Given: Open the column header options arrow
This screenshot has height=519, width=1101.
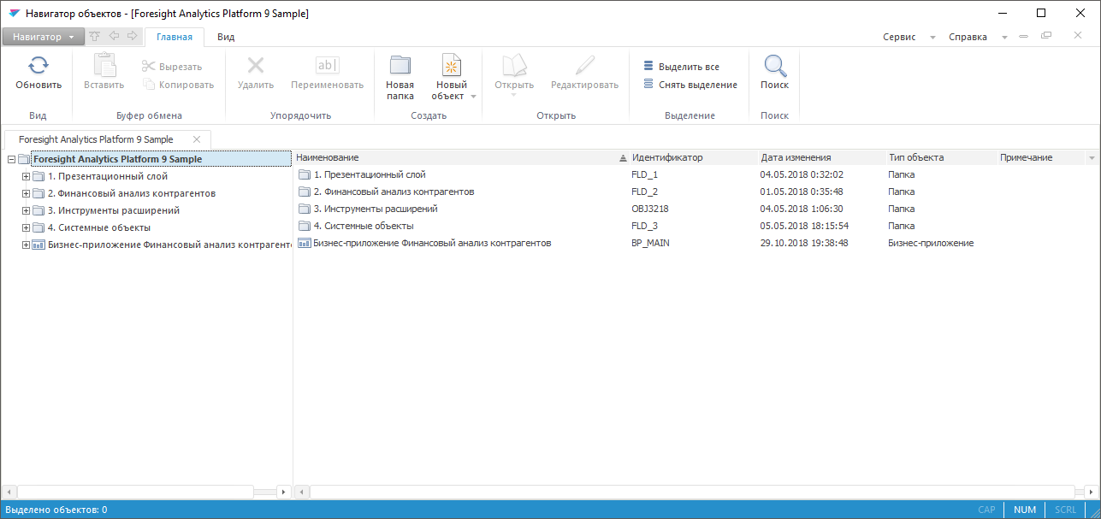Looking at the screenshot, I should 1092,158.
